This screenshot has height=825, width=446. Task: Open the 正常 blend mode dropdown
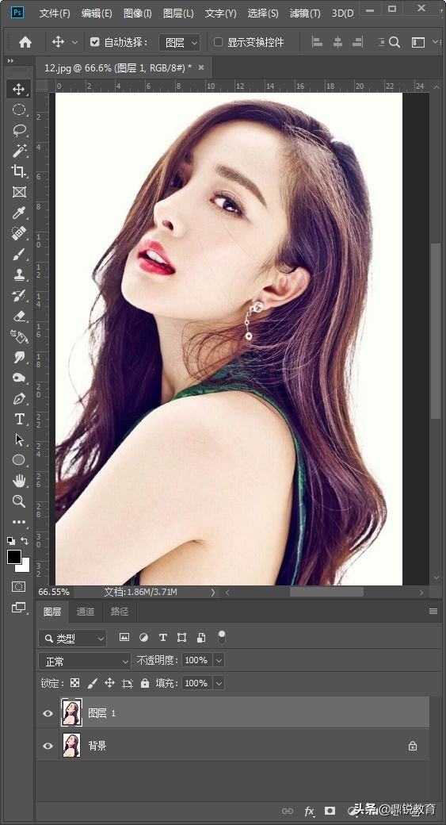point(85,662)
